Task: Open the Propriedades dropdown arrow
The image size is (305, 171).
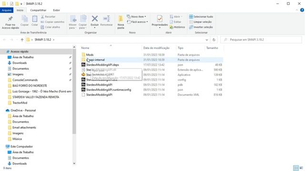Action: (160, 28)
